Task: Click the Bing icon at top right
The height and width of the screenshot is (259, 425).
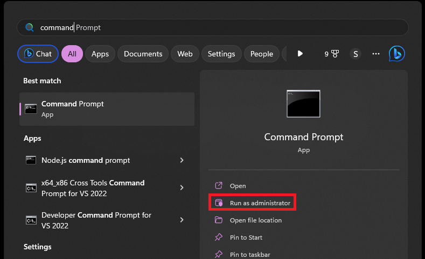Action: 396,54
